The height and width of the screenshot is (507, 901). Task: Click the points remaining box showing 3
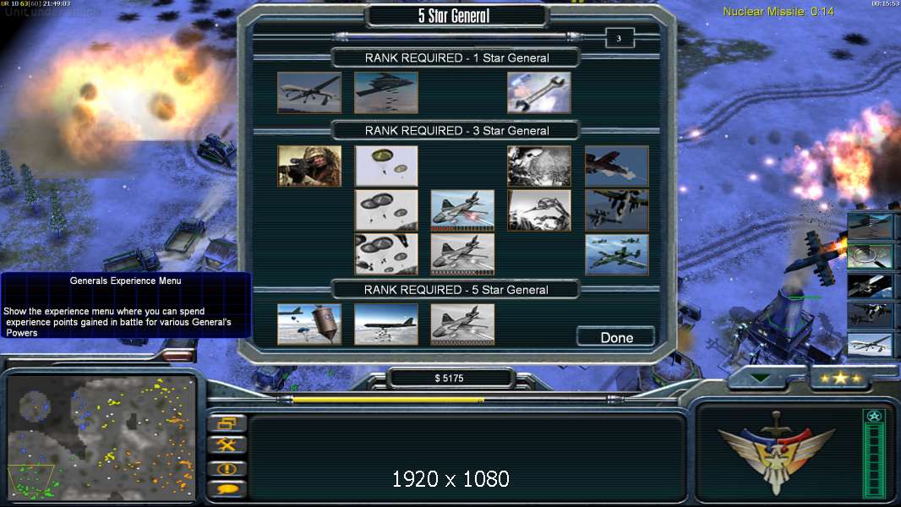coord(620,39)
